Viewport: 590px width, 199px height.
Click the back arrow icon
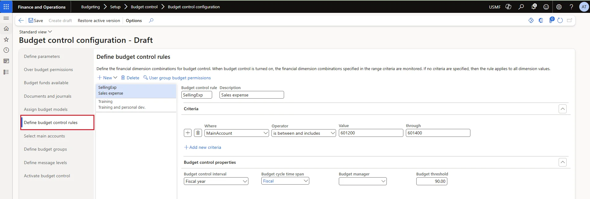pyautogui.click(x=21, y=21)
